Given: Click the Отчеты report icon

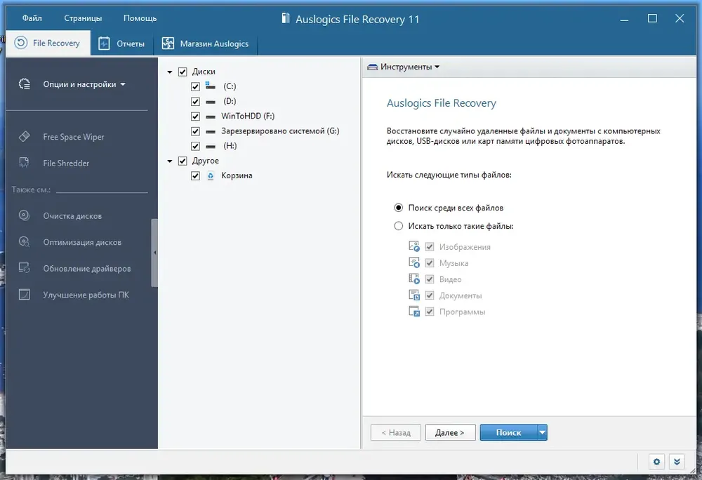Looking at the screenshot, I should (x=104, y=44).
